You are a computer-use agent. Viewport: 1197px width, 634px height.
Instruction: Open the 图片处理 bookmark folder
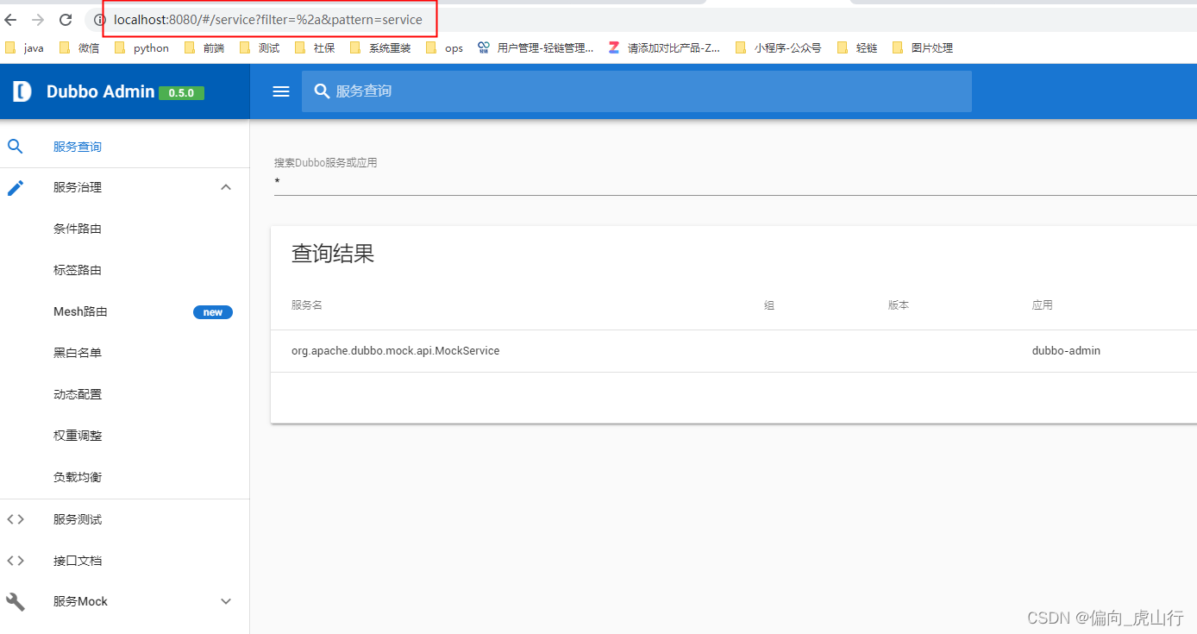click(x=923, y=48)
